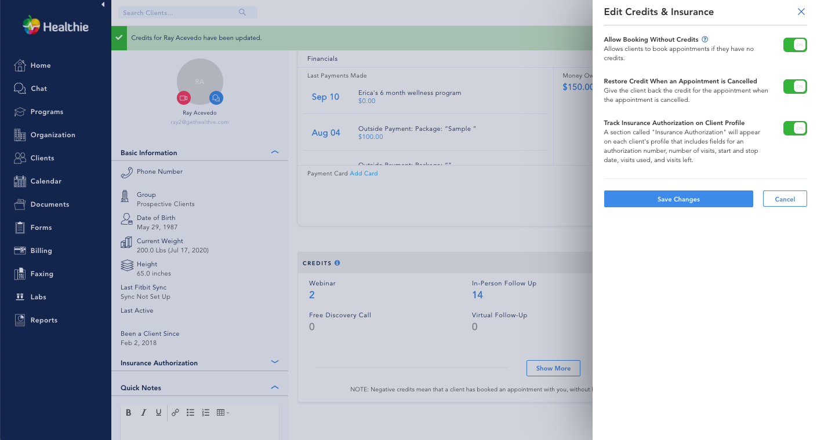Click the Programs graduation cap icon
The width and height of the screenshot is (817, 440).
20,112
